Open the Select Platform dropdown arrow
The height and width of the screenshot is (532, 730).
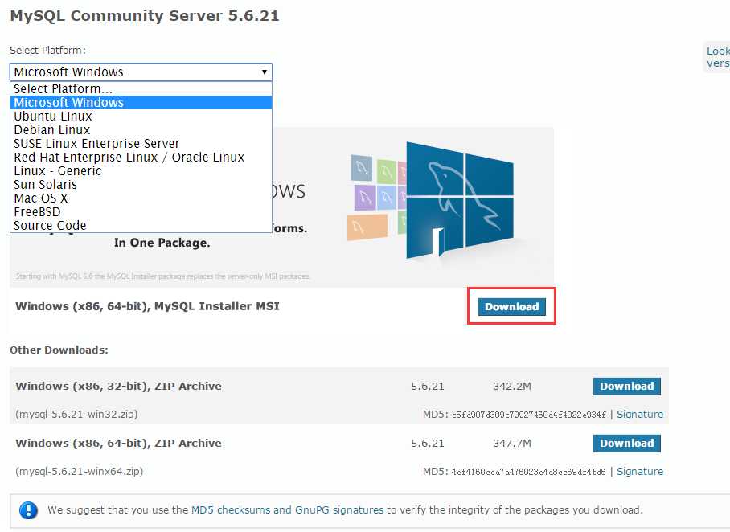click(264, 72)
